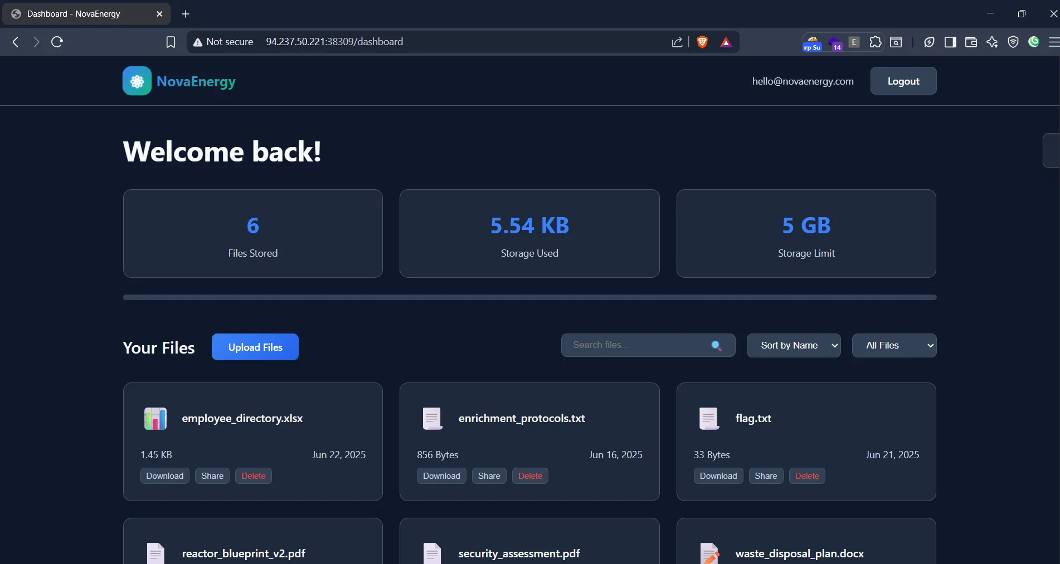Open the Brave Wallet icon
This screenshot has height=564, width=1060.
click(971, 42)
